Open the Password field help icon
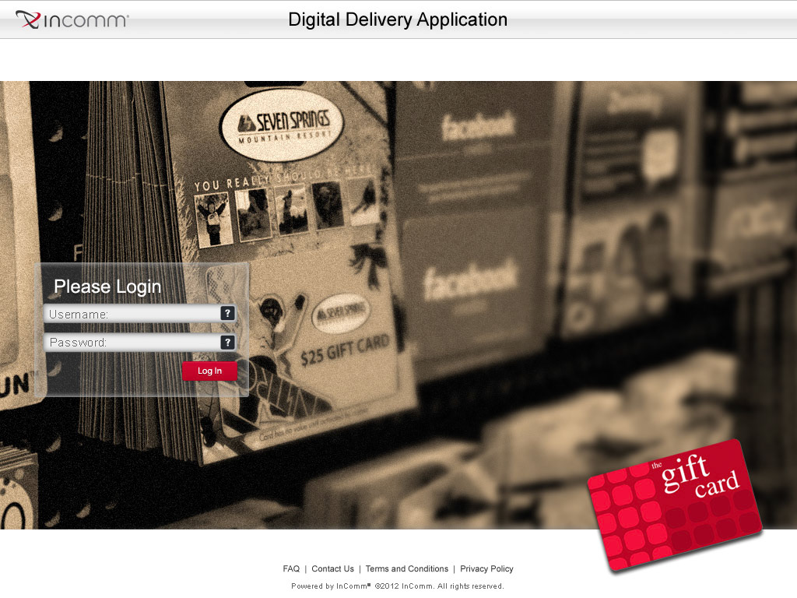The image size is (797, 598). [x=228, y=343]
